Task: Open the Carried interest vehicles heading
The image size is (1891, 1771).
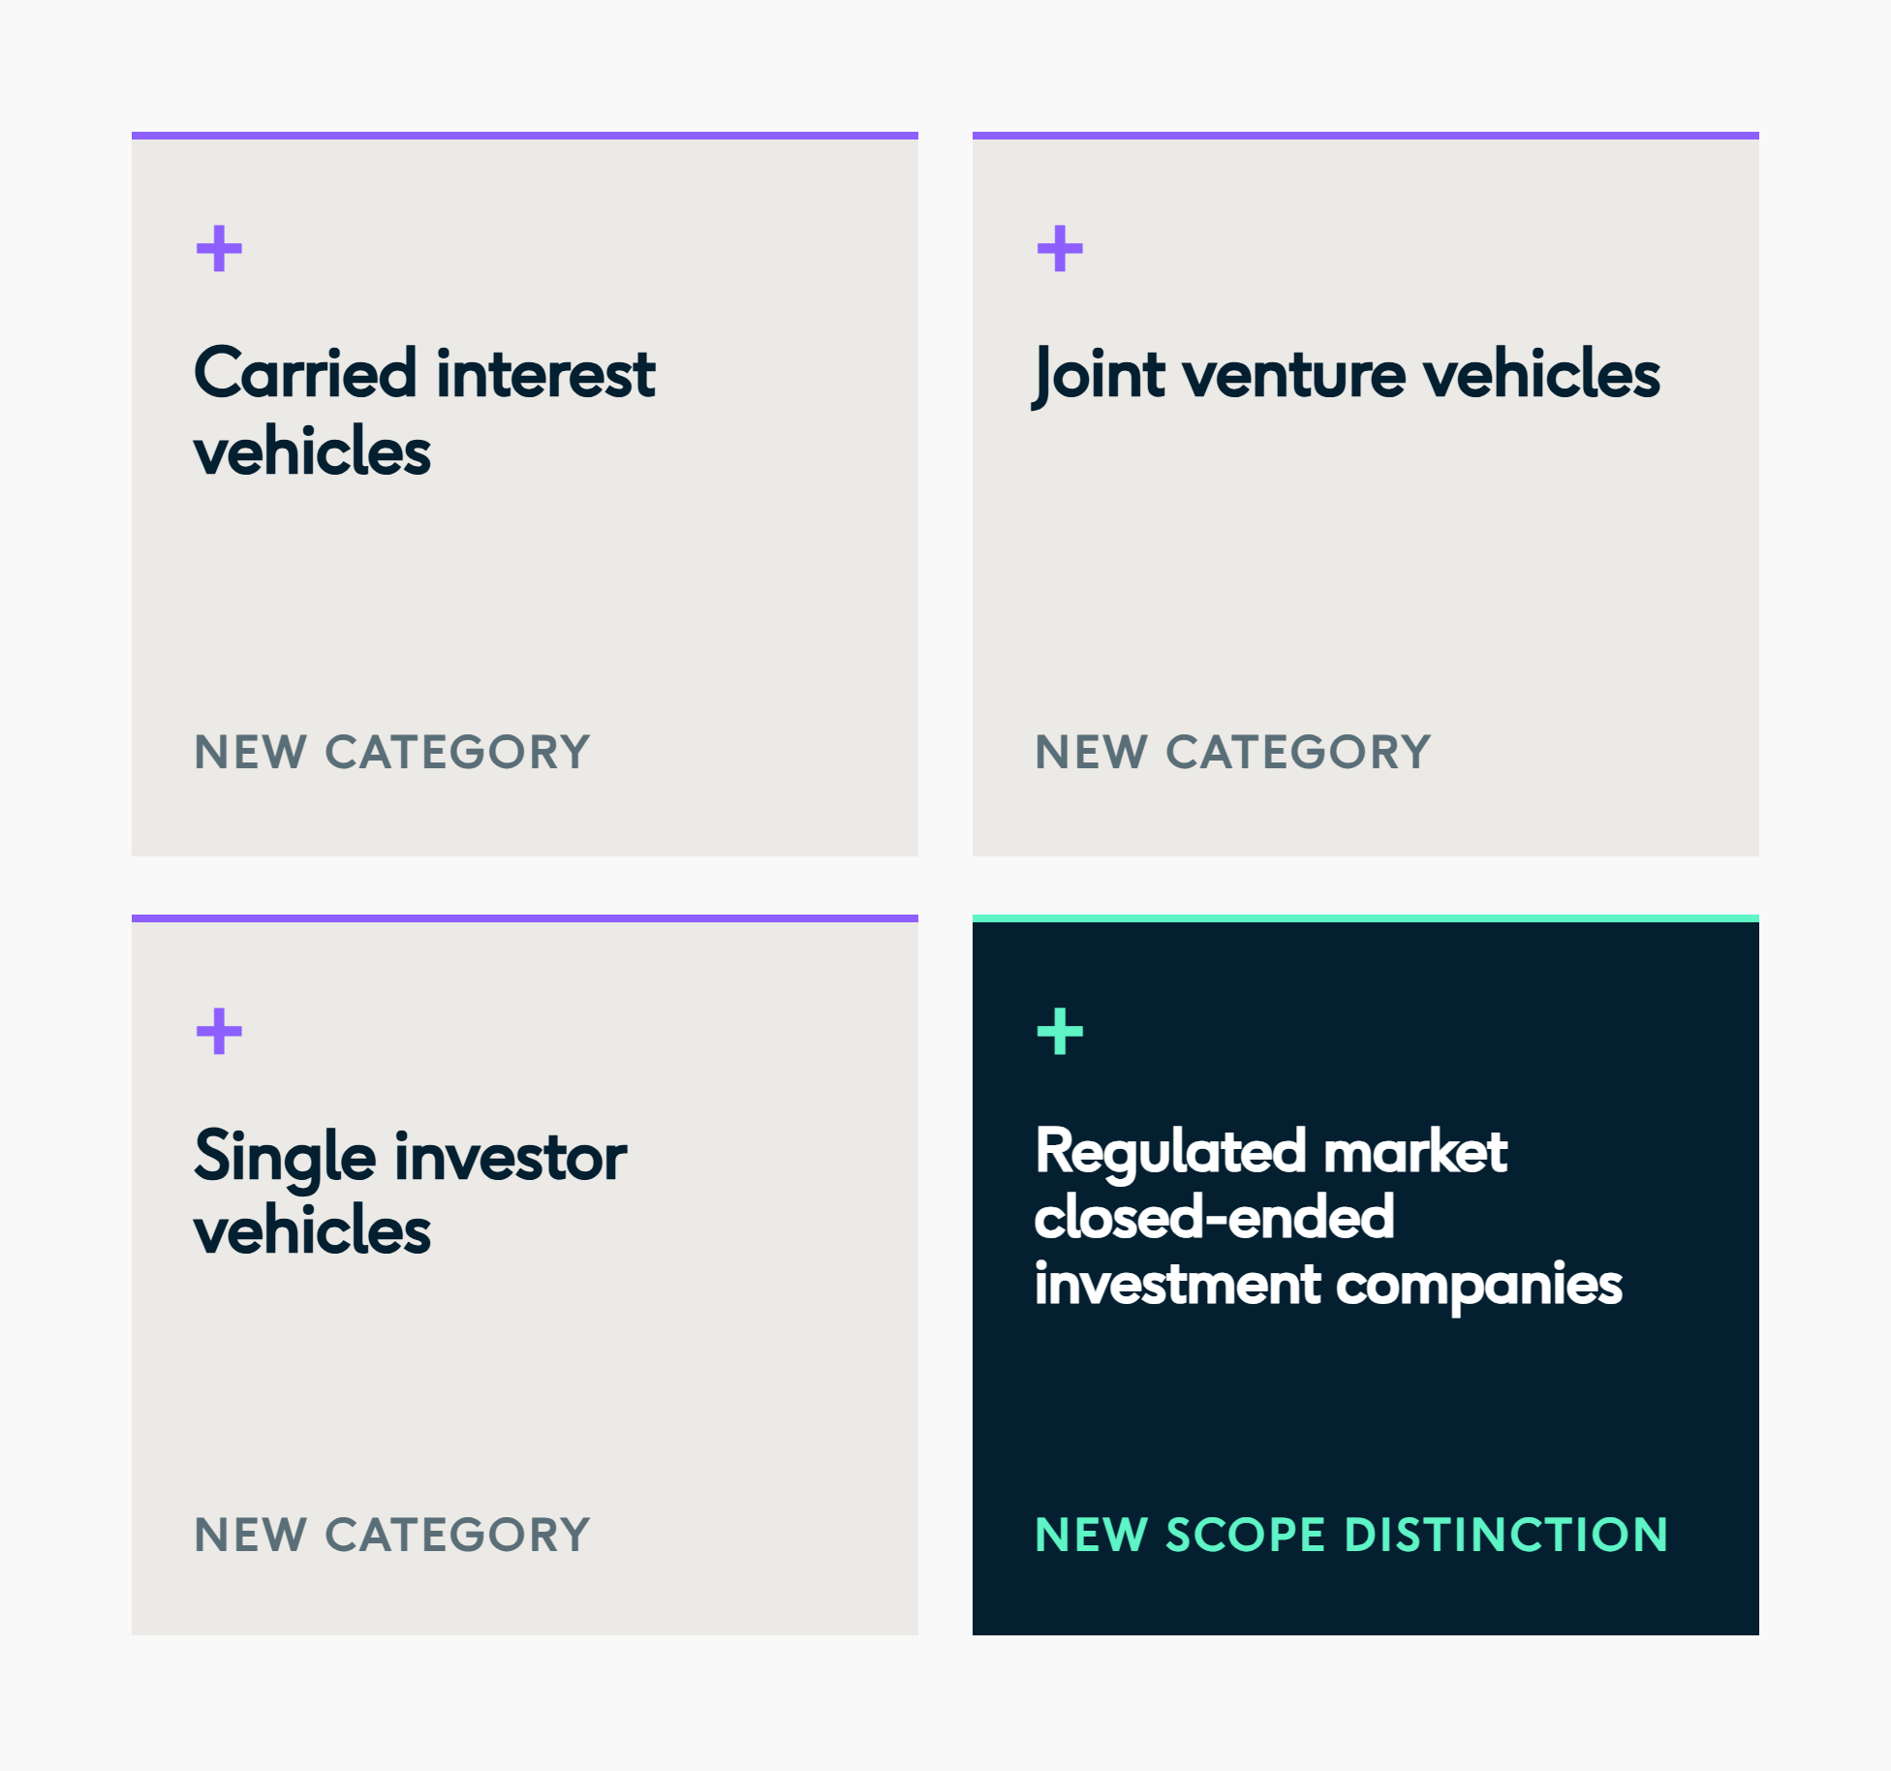Action: 424,412
